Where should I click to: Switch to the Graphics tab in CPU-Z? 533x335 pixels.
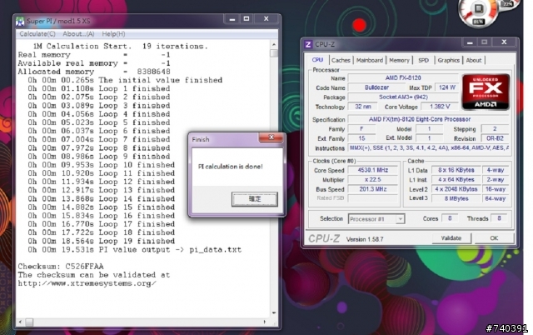(x=448, y=60)
